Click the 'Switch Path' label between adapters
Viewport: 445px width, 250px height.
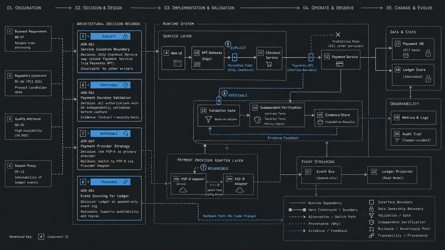[x=215, y=190]
